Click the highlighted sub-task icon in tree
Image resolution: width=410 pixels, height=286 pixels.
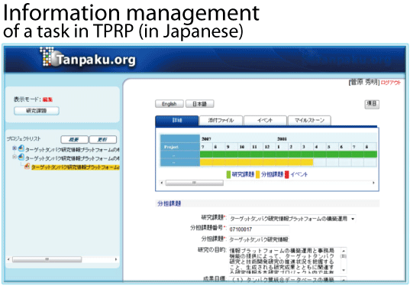(x=27, y=166)
